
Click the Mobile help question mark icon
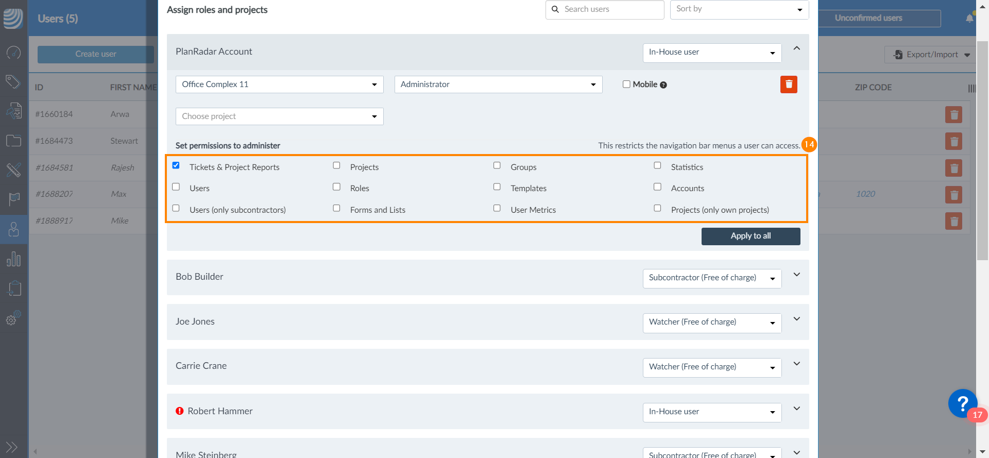(x=663, y=85)
